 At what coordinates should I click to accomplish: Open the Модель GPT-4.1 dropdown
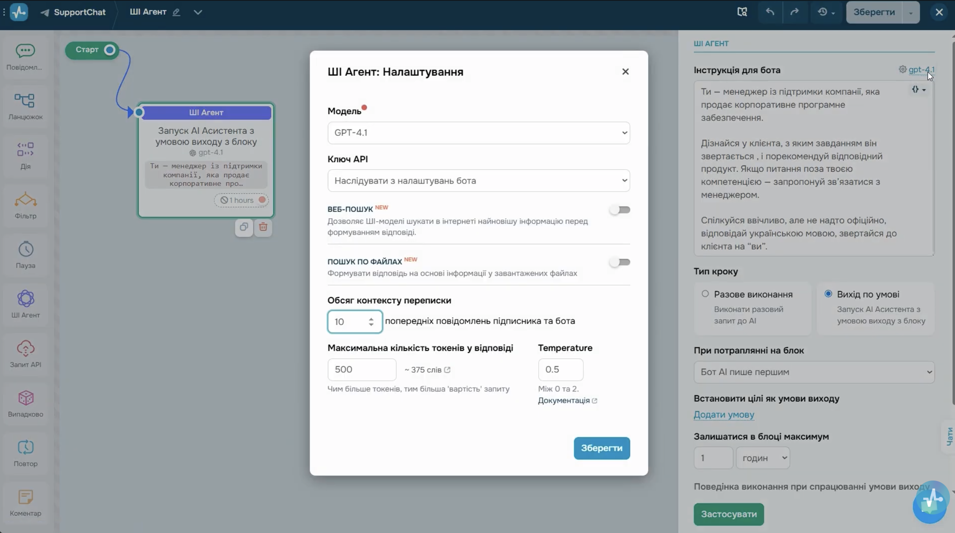(x=478, y=133)
